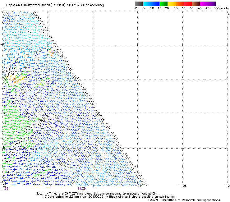Click the "NOAA/NESDIS/Office of Research and Applications" credit

coord(183,200)
